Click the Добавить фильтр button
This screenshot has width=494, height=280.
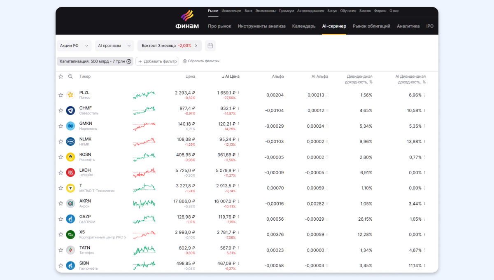pyautogui.click(x=157, y=61)
